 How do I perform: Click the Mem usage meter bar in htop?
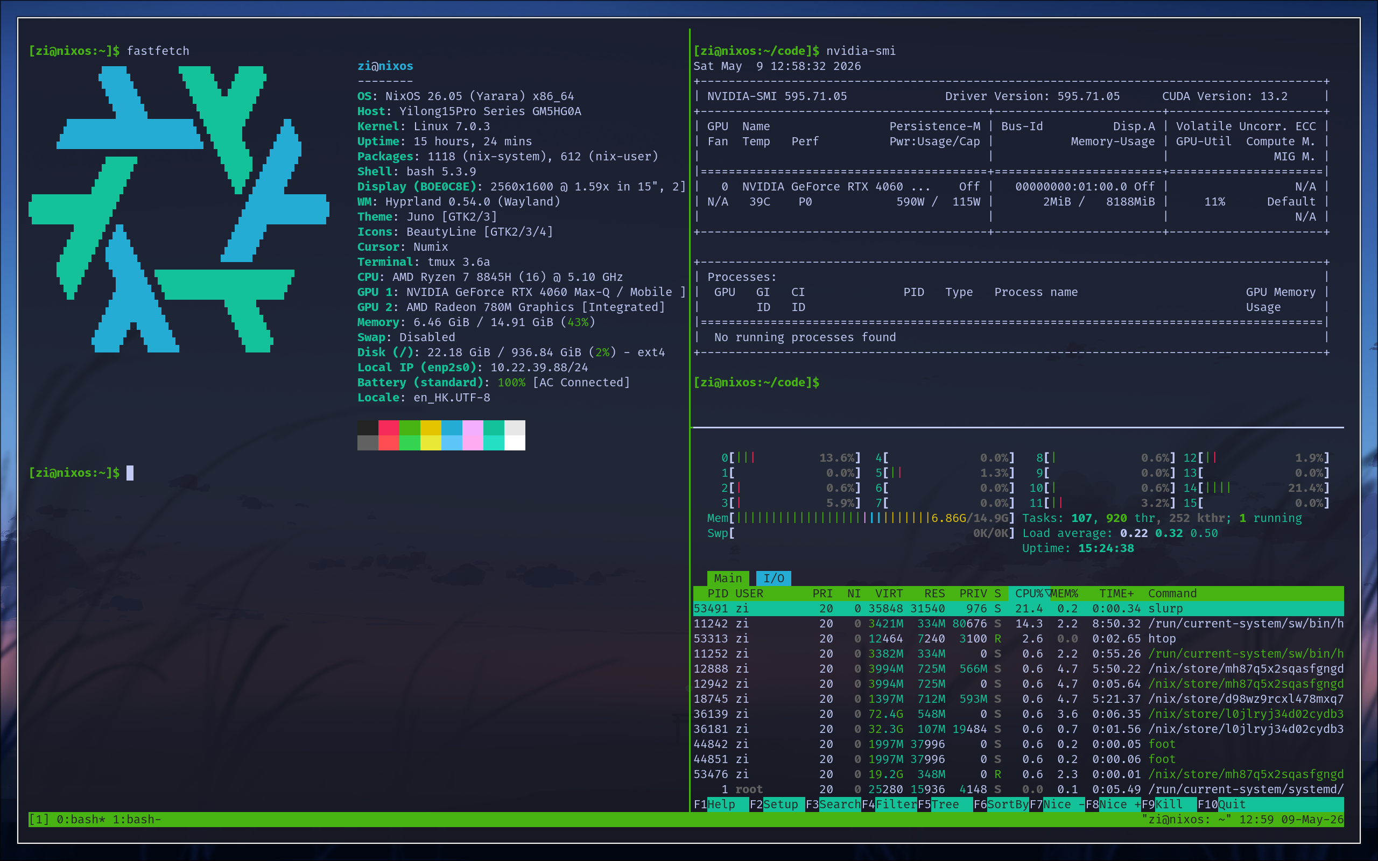point(861,518)
